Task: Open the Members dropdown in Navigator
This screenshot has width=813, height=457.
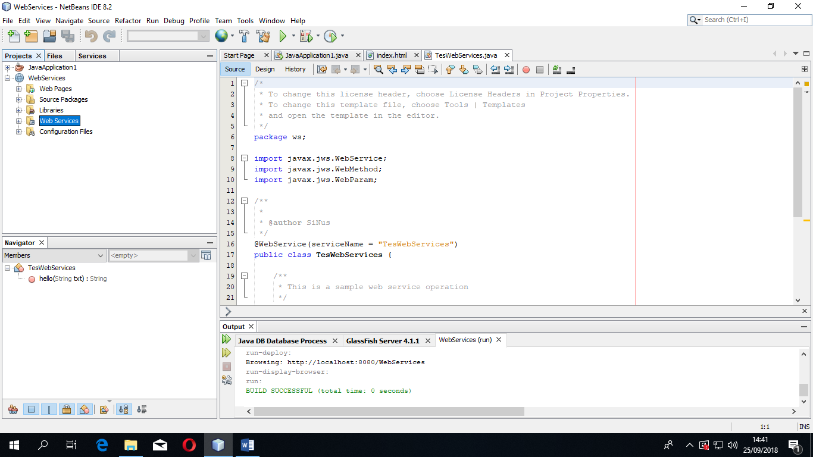Action: tap(54, 255)
